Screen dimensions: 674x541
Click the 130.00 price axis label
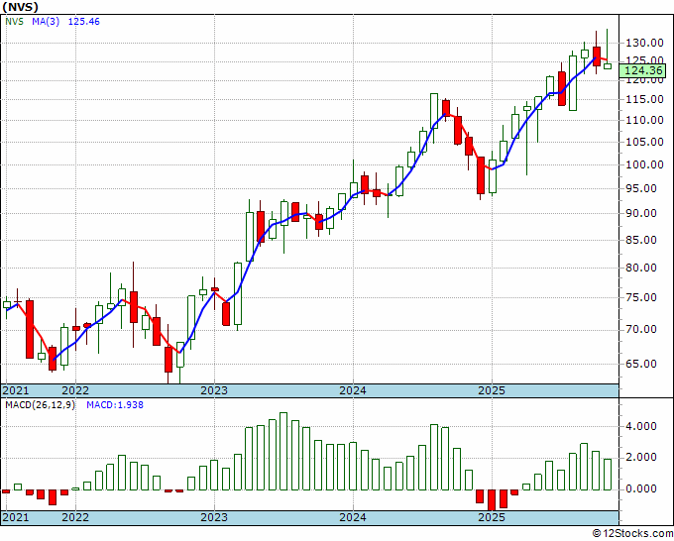(x=644, y=43)
